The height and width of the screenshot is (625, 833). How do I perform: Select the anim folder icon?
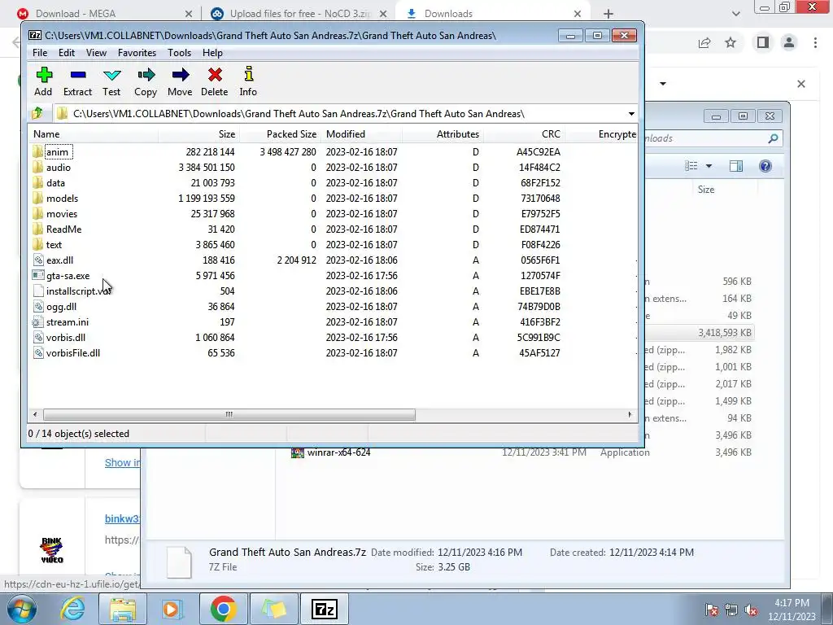click(37, 152)
